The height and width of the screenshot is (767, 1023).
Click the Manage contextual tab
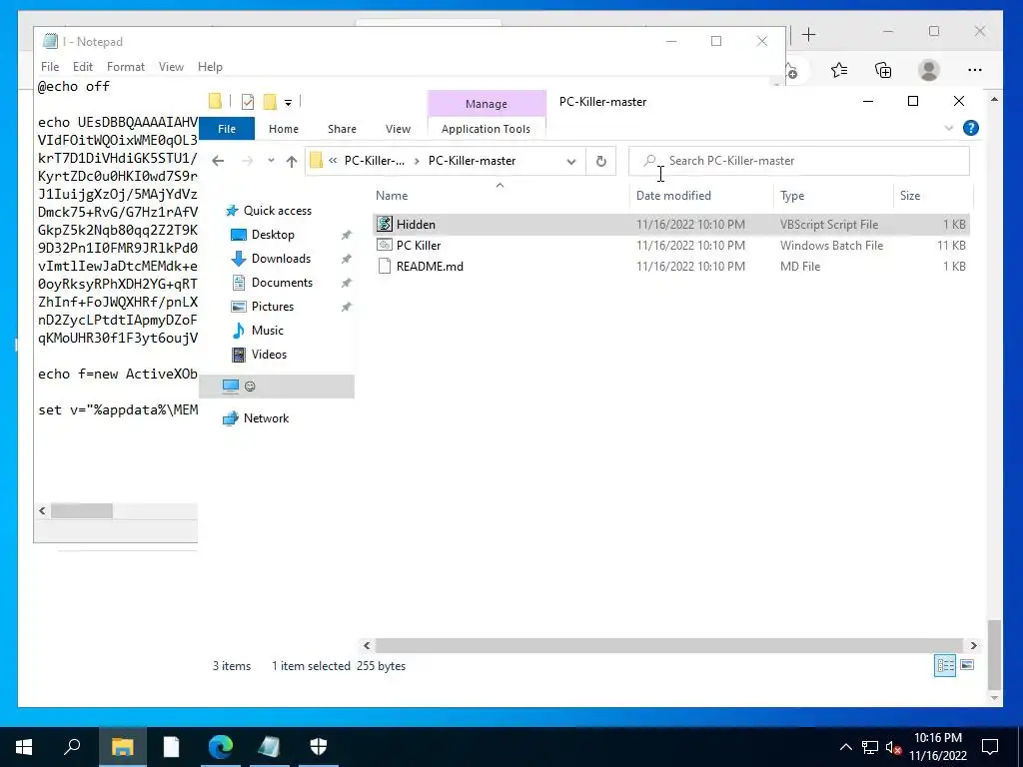[487, 104]
